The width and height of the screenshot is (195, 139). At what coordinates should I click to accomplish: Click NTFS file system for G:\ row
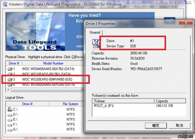coord(71,129)
